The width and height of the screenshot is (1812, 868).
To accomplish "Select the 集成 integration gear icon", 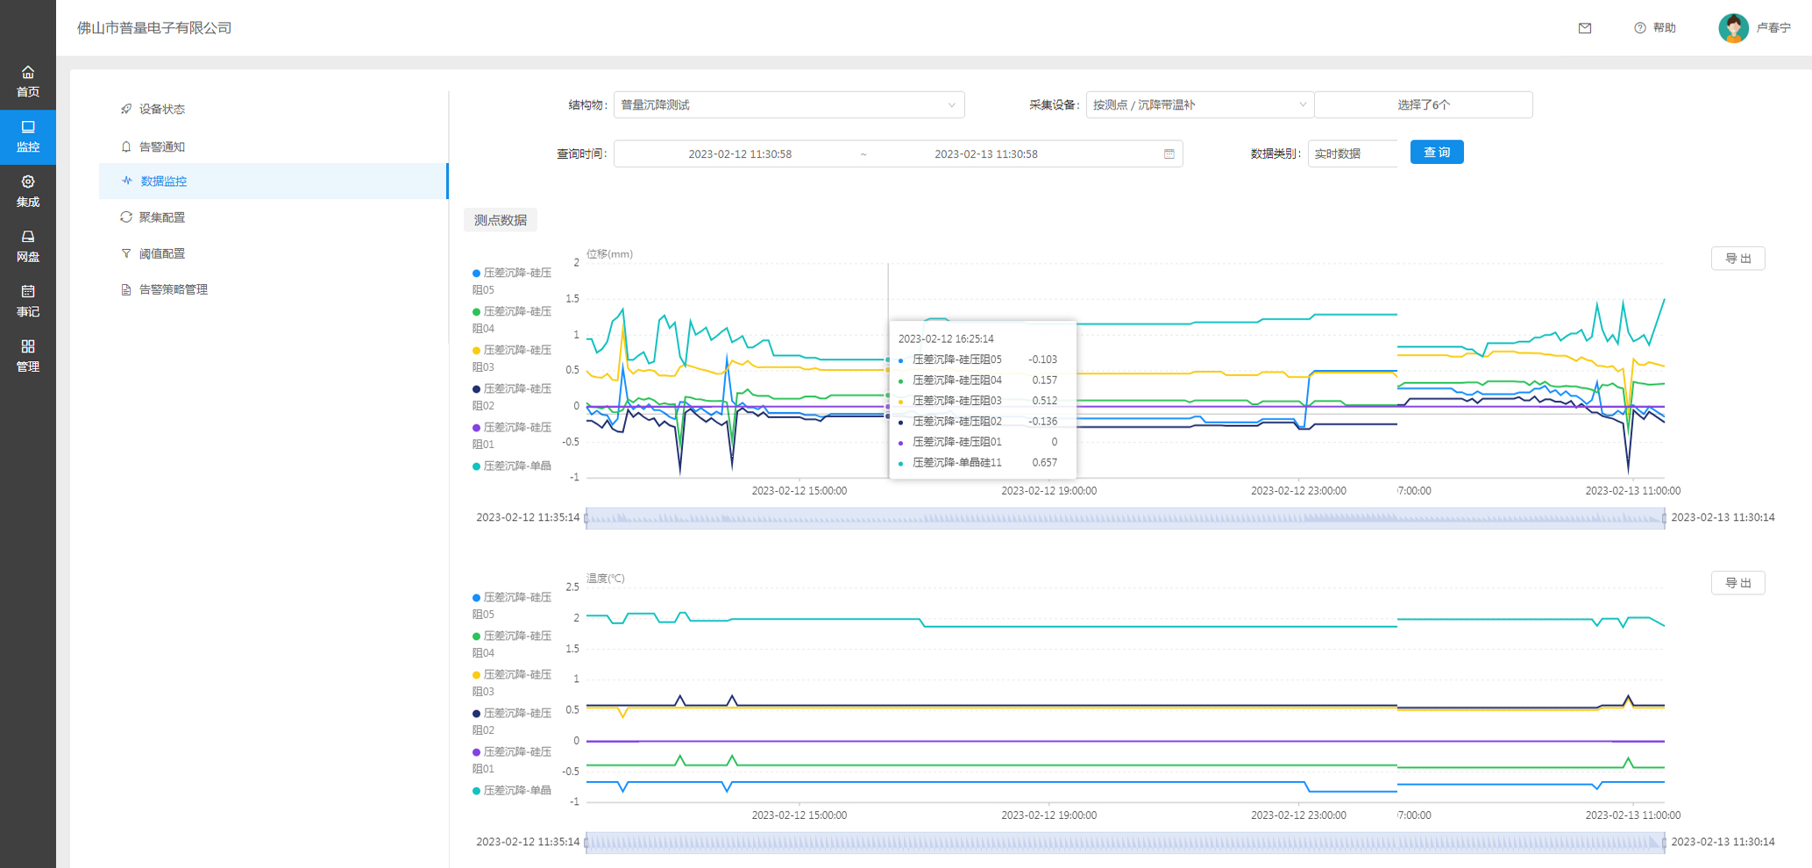I will click(x=28, y=182).
